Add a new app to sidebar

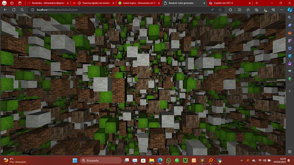pos(290,91)
